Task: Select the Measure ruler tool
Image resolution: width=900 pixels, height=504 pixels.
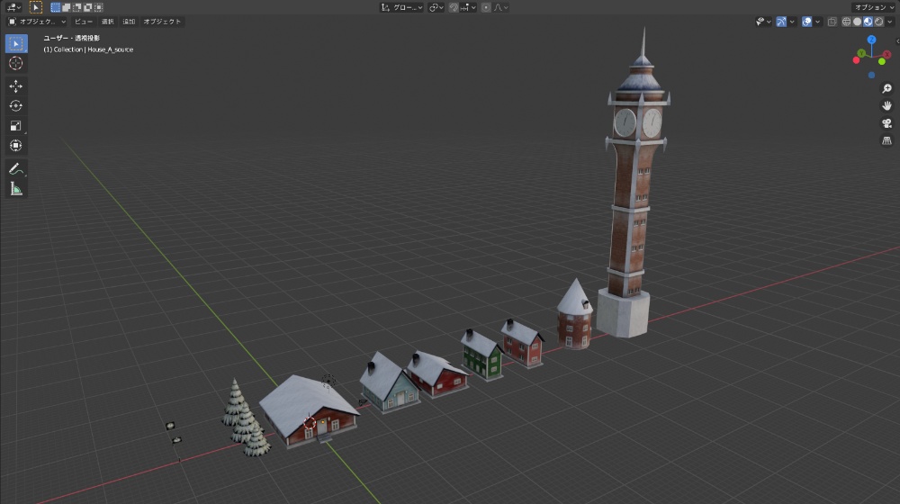Action: click(16, 189)
